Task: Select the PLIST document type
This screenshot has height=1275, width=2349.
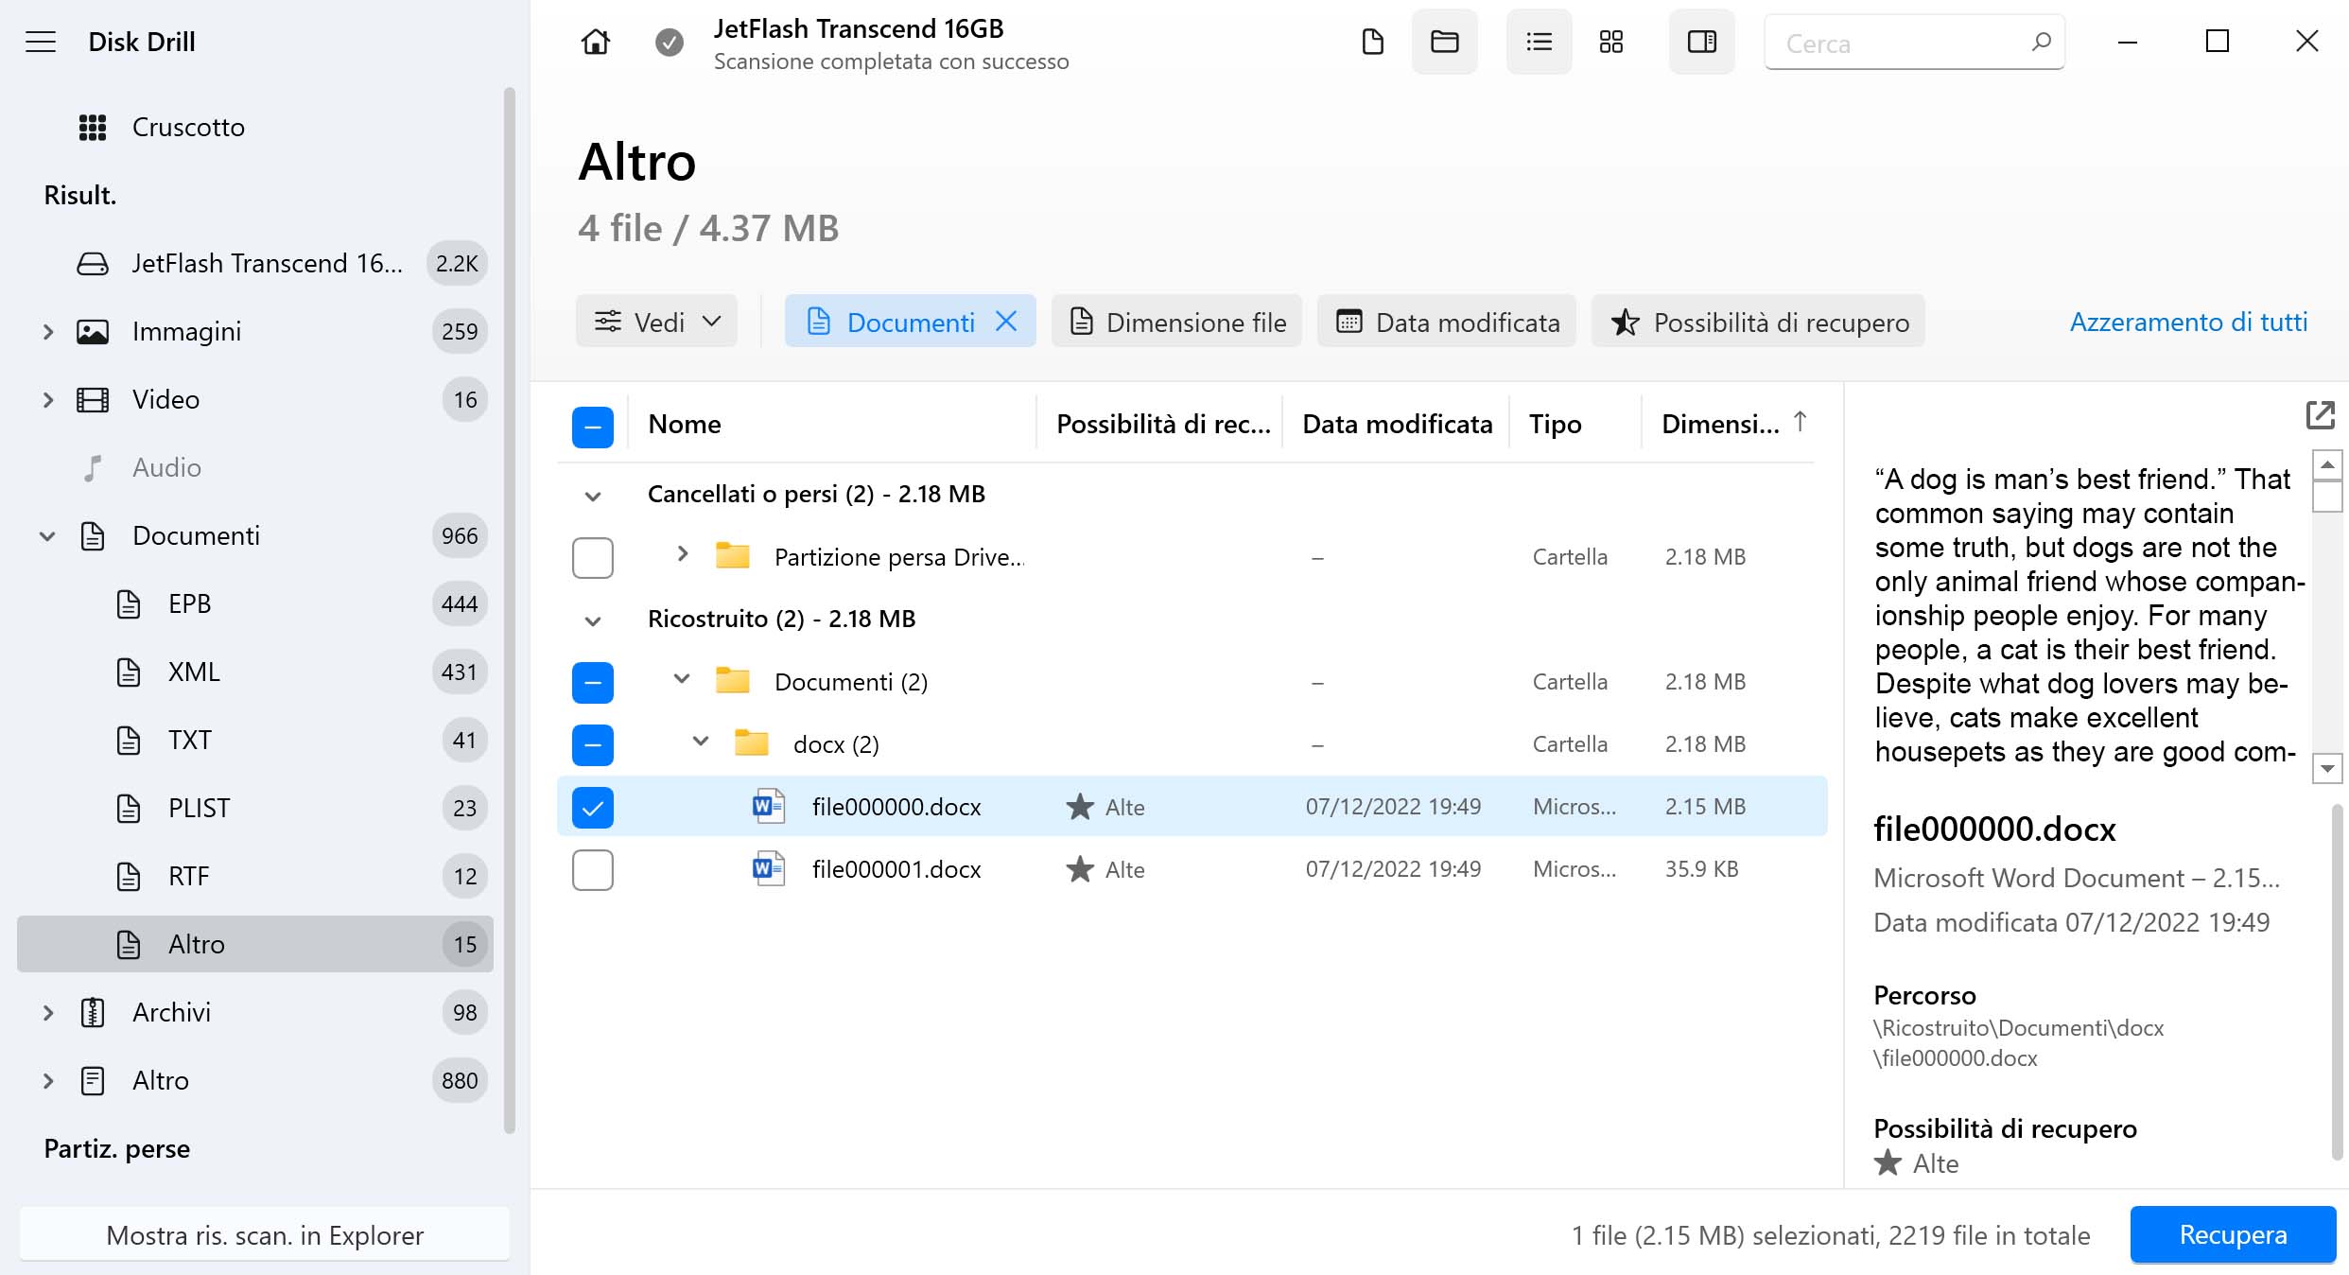Action: [x=255, y=808]
